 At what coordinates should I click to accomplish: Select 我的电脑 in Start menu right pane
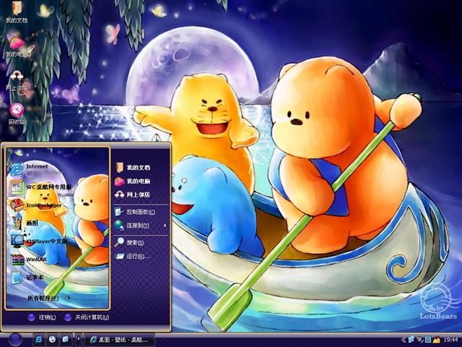tap(133, 181)
